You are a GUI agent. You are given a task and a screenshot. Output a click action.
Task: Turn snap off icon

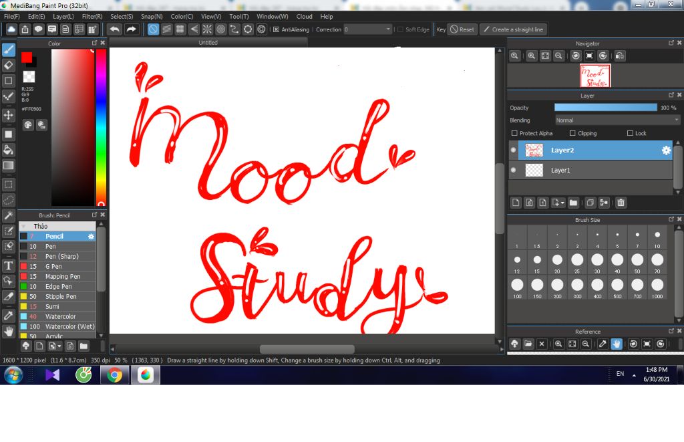click(153, 29)
